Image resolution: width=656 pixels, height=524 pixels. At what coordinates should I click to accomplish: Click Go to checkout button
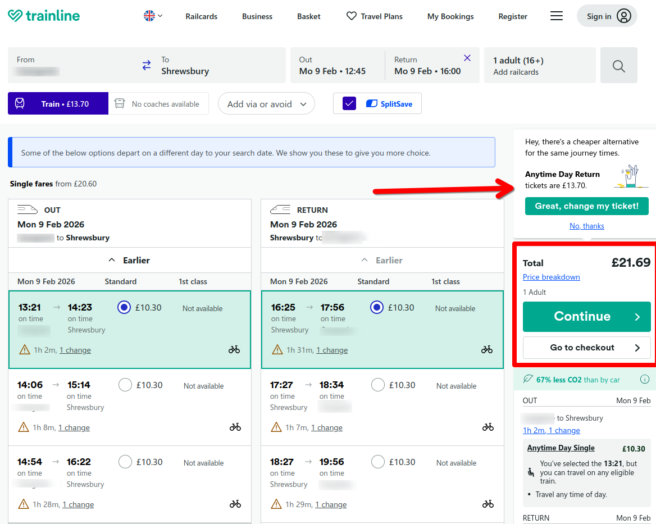(x=586, y=348)
